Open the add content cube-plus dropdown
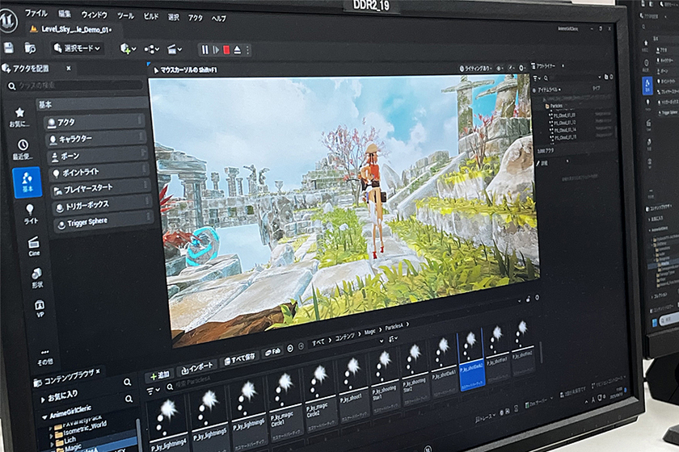The width and height of the screenshot is (679, 452). [x=128, y=49]
